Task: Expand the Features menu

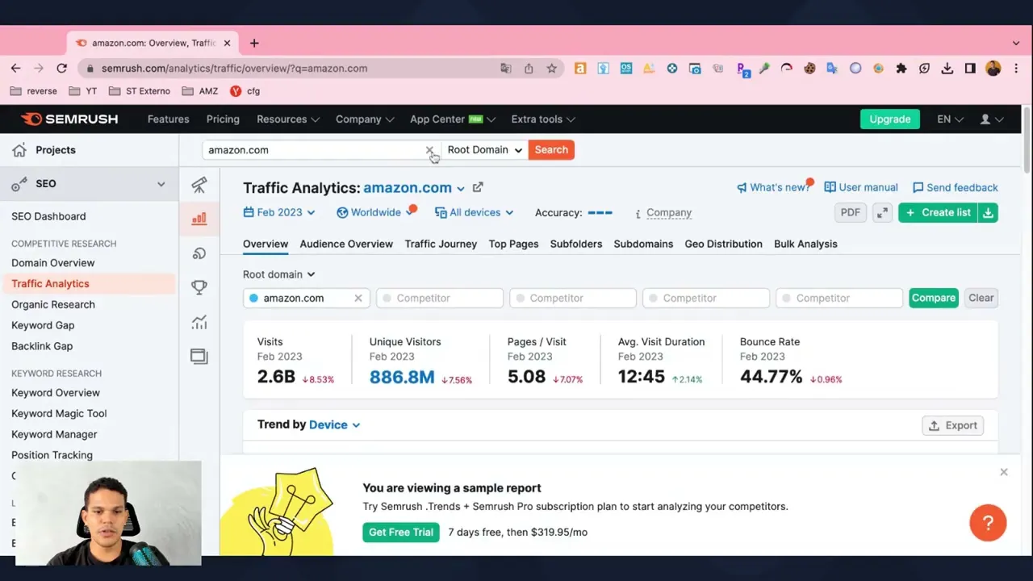Action: (168, 119)
